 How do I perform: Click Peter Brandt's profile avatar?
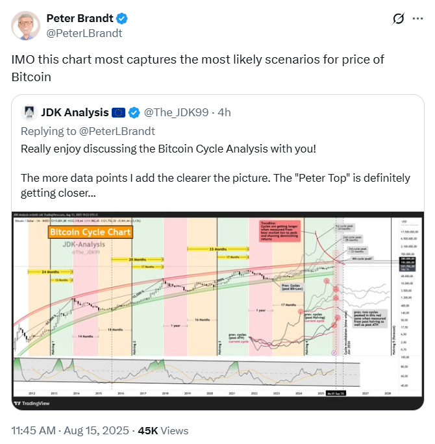pyautogui.click(x=25, y=25)
